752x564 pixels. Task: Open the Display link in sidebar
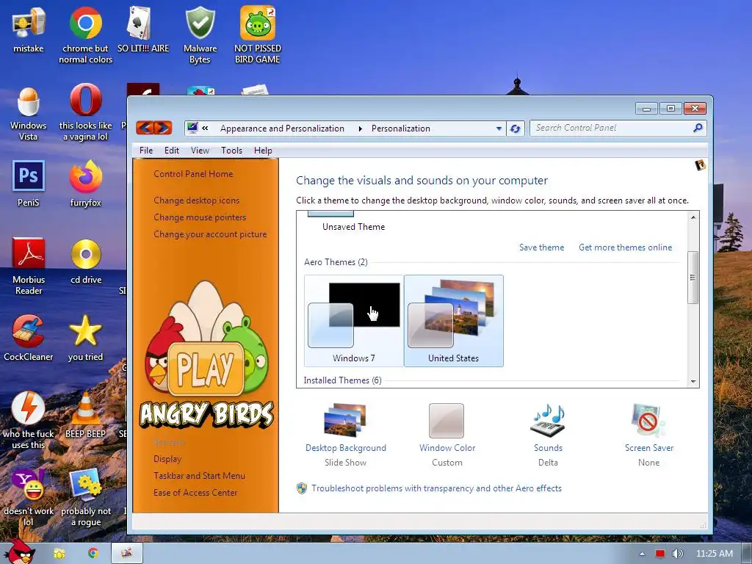point(167,459)
